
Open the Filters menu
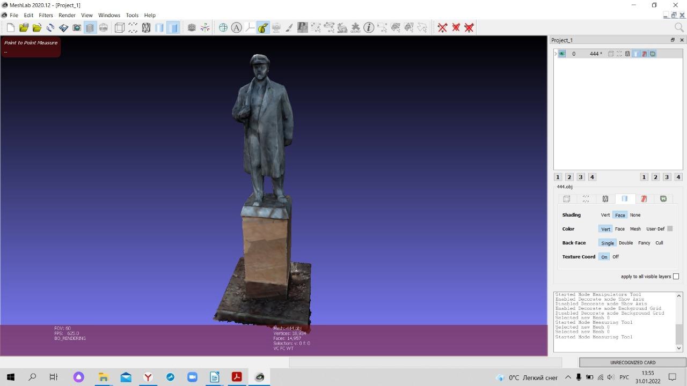coord(46,15)
